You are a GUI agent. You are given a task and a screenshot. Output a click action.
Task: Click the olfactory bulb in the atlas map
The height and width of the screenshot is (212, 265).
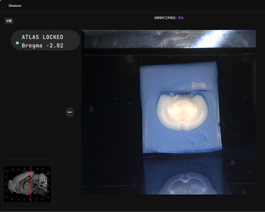click(10, 186)
